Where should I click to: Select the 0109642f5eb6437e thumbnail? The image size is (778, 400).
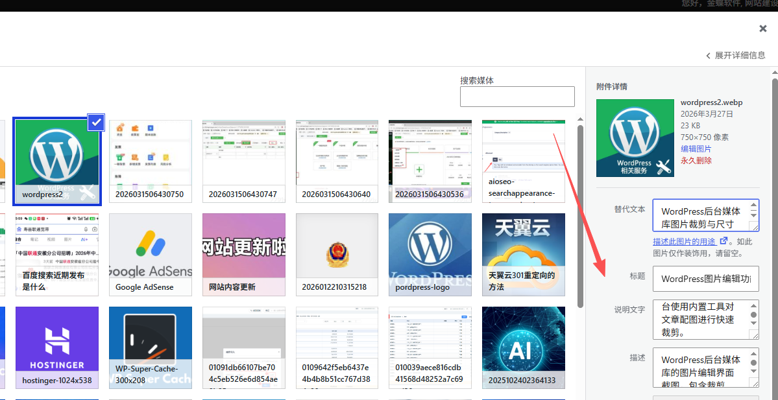337,348
